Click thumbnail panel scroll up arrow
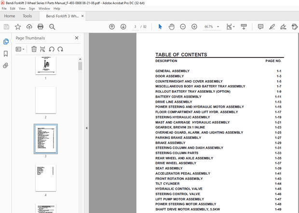 click(80, 59)
